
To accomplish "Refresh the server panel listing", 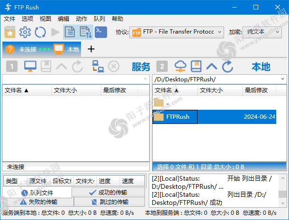I will [x=77, y=66].
